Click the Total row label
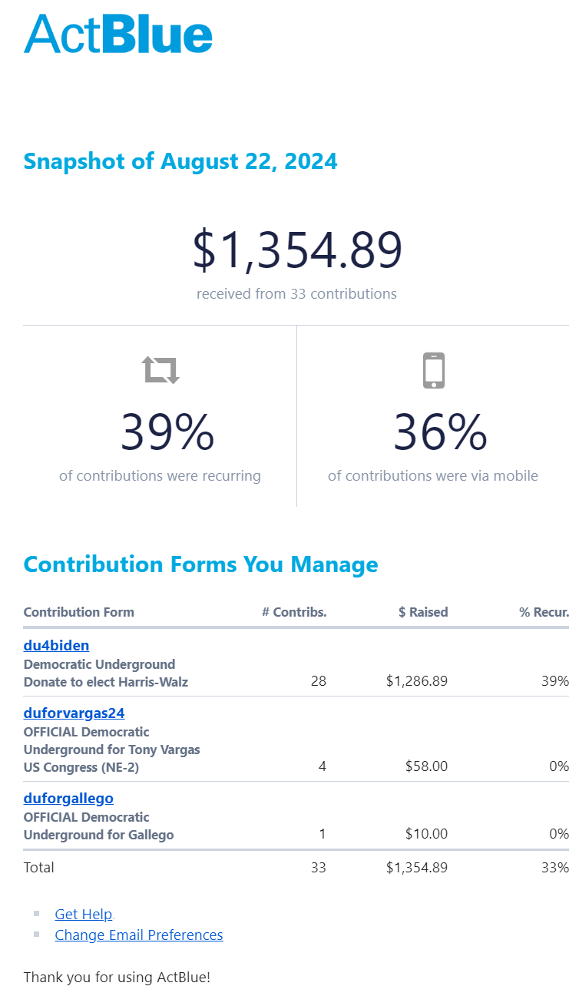The width and height of the screenshot is (579, 996). point(39,868)
